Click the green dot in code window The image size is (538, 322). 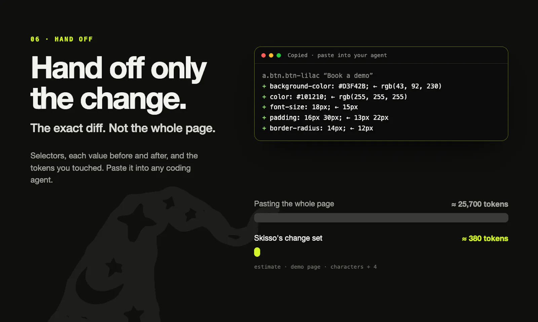279,55
